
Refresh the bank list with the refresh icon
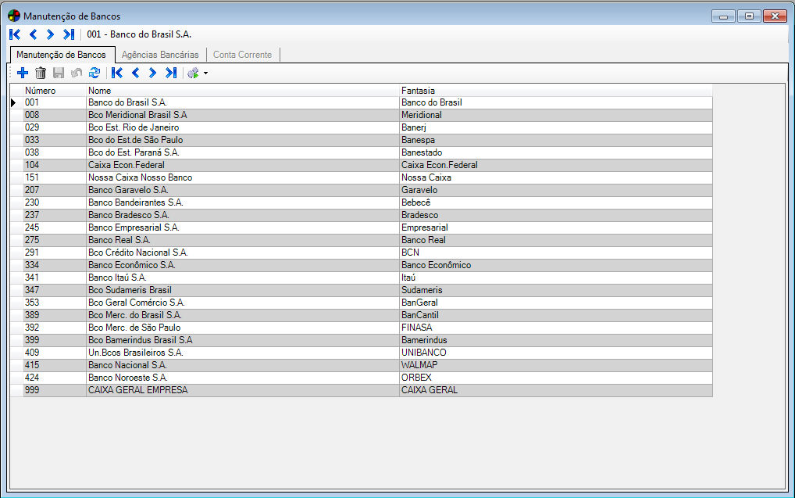coord(94,73)
